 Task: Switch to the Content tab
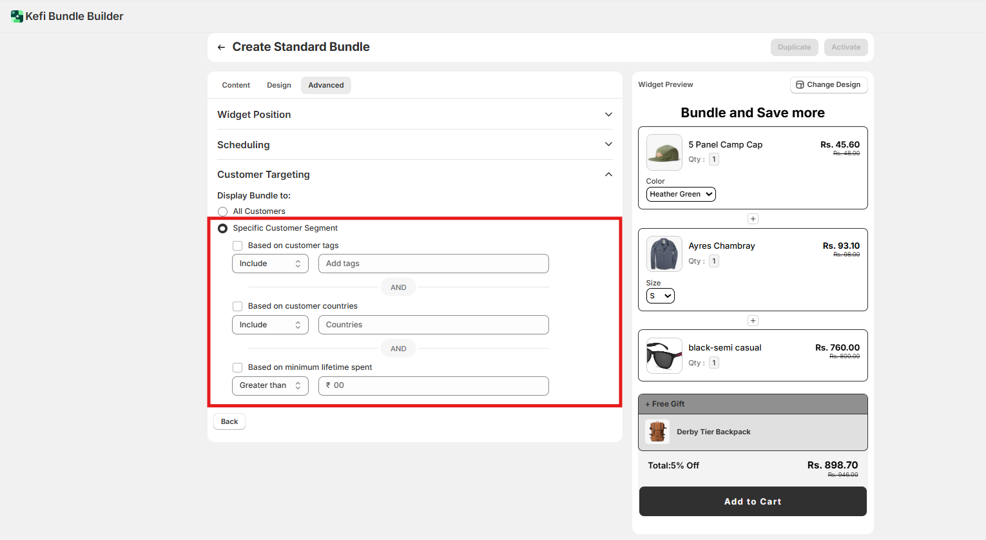pos(236,85)
